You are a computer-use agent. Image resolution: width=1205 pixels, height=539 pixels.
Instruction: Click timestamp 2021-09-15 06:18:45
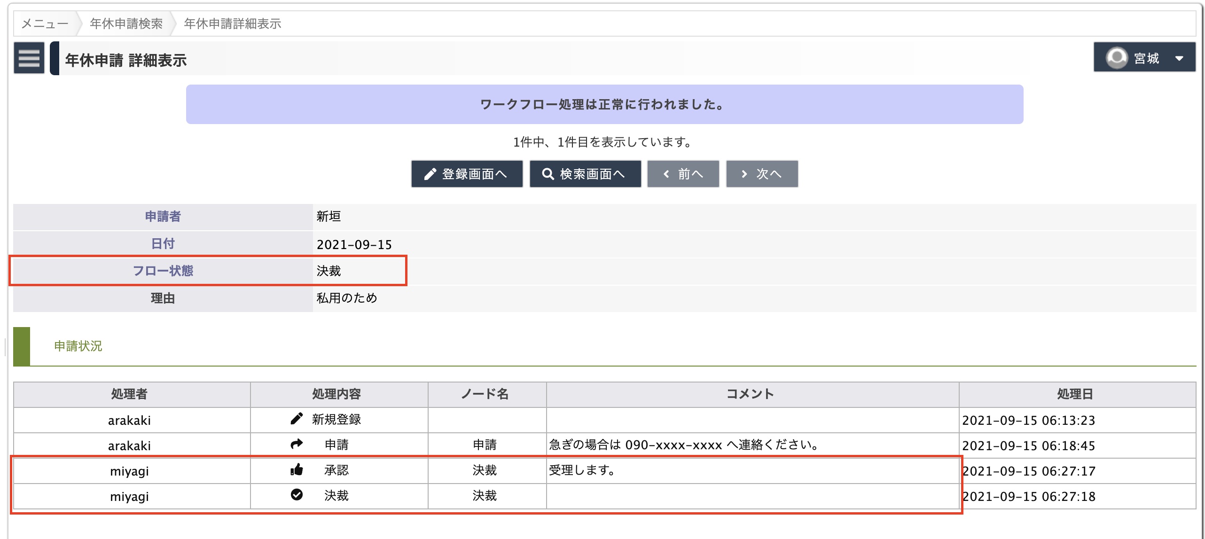(1029, 445)
